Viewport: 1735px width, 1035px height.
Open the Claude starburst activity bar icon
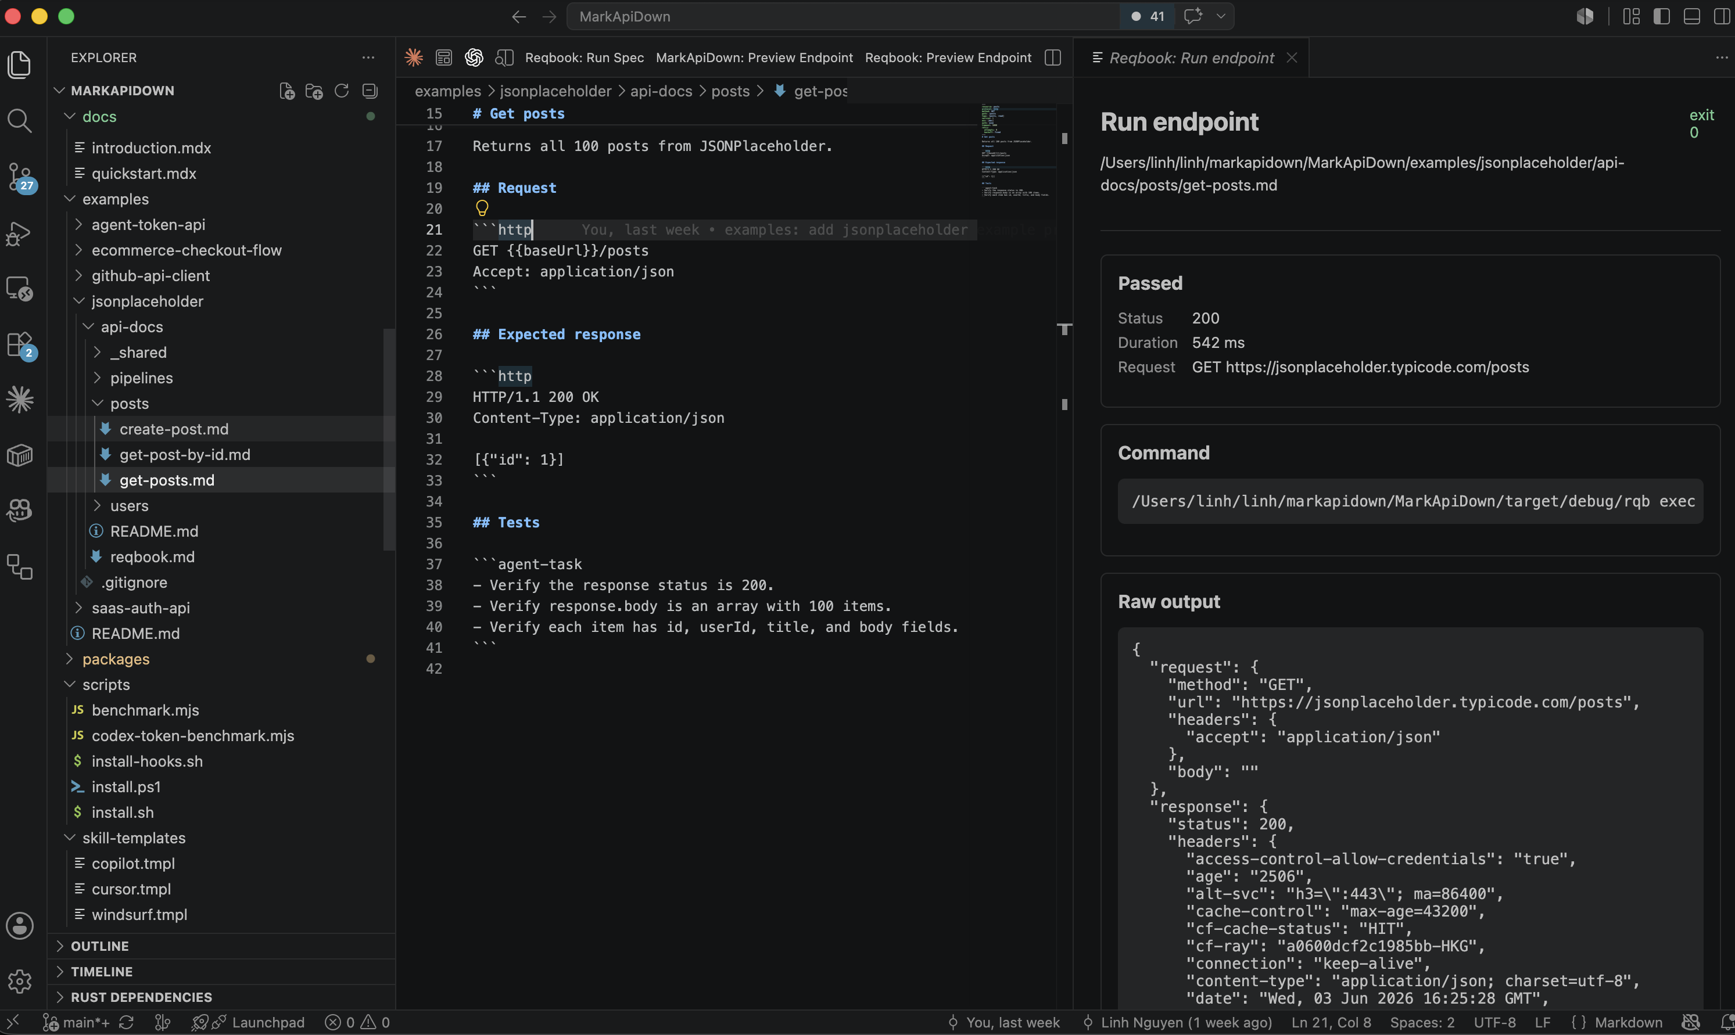20,400
